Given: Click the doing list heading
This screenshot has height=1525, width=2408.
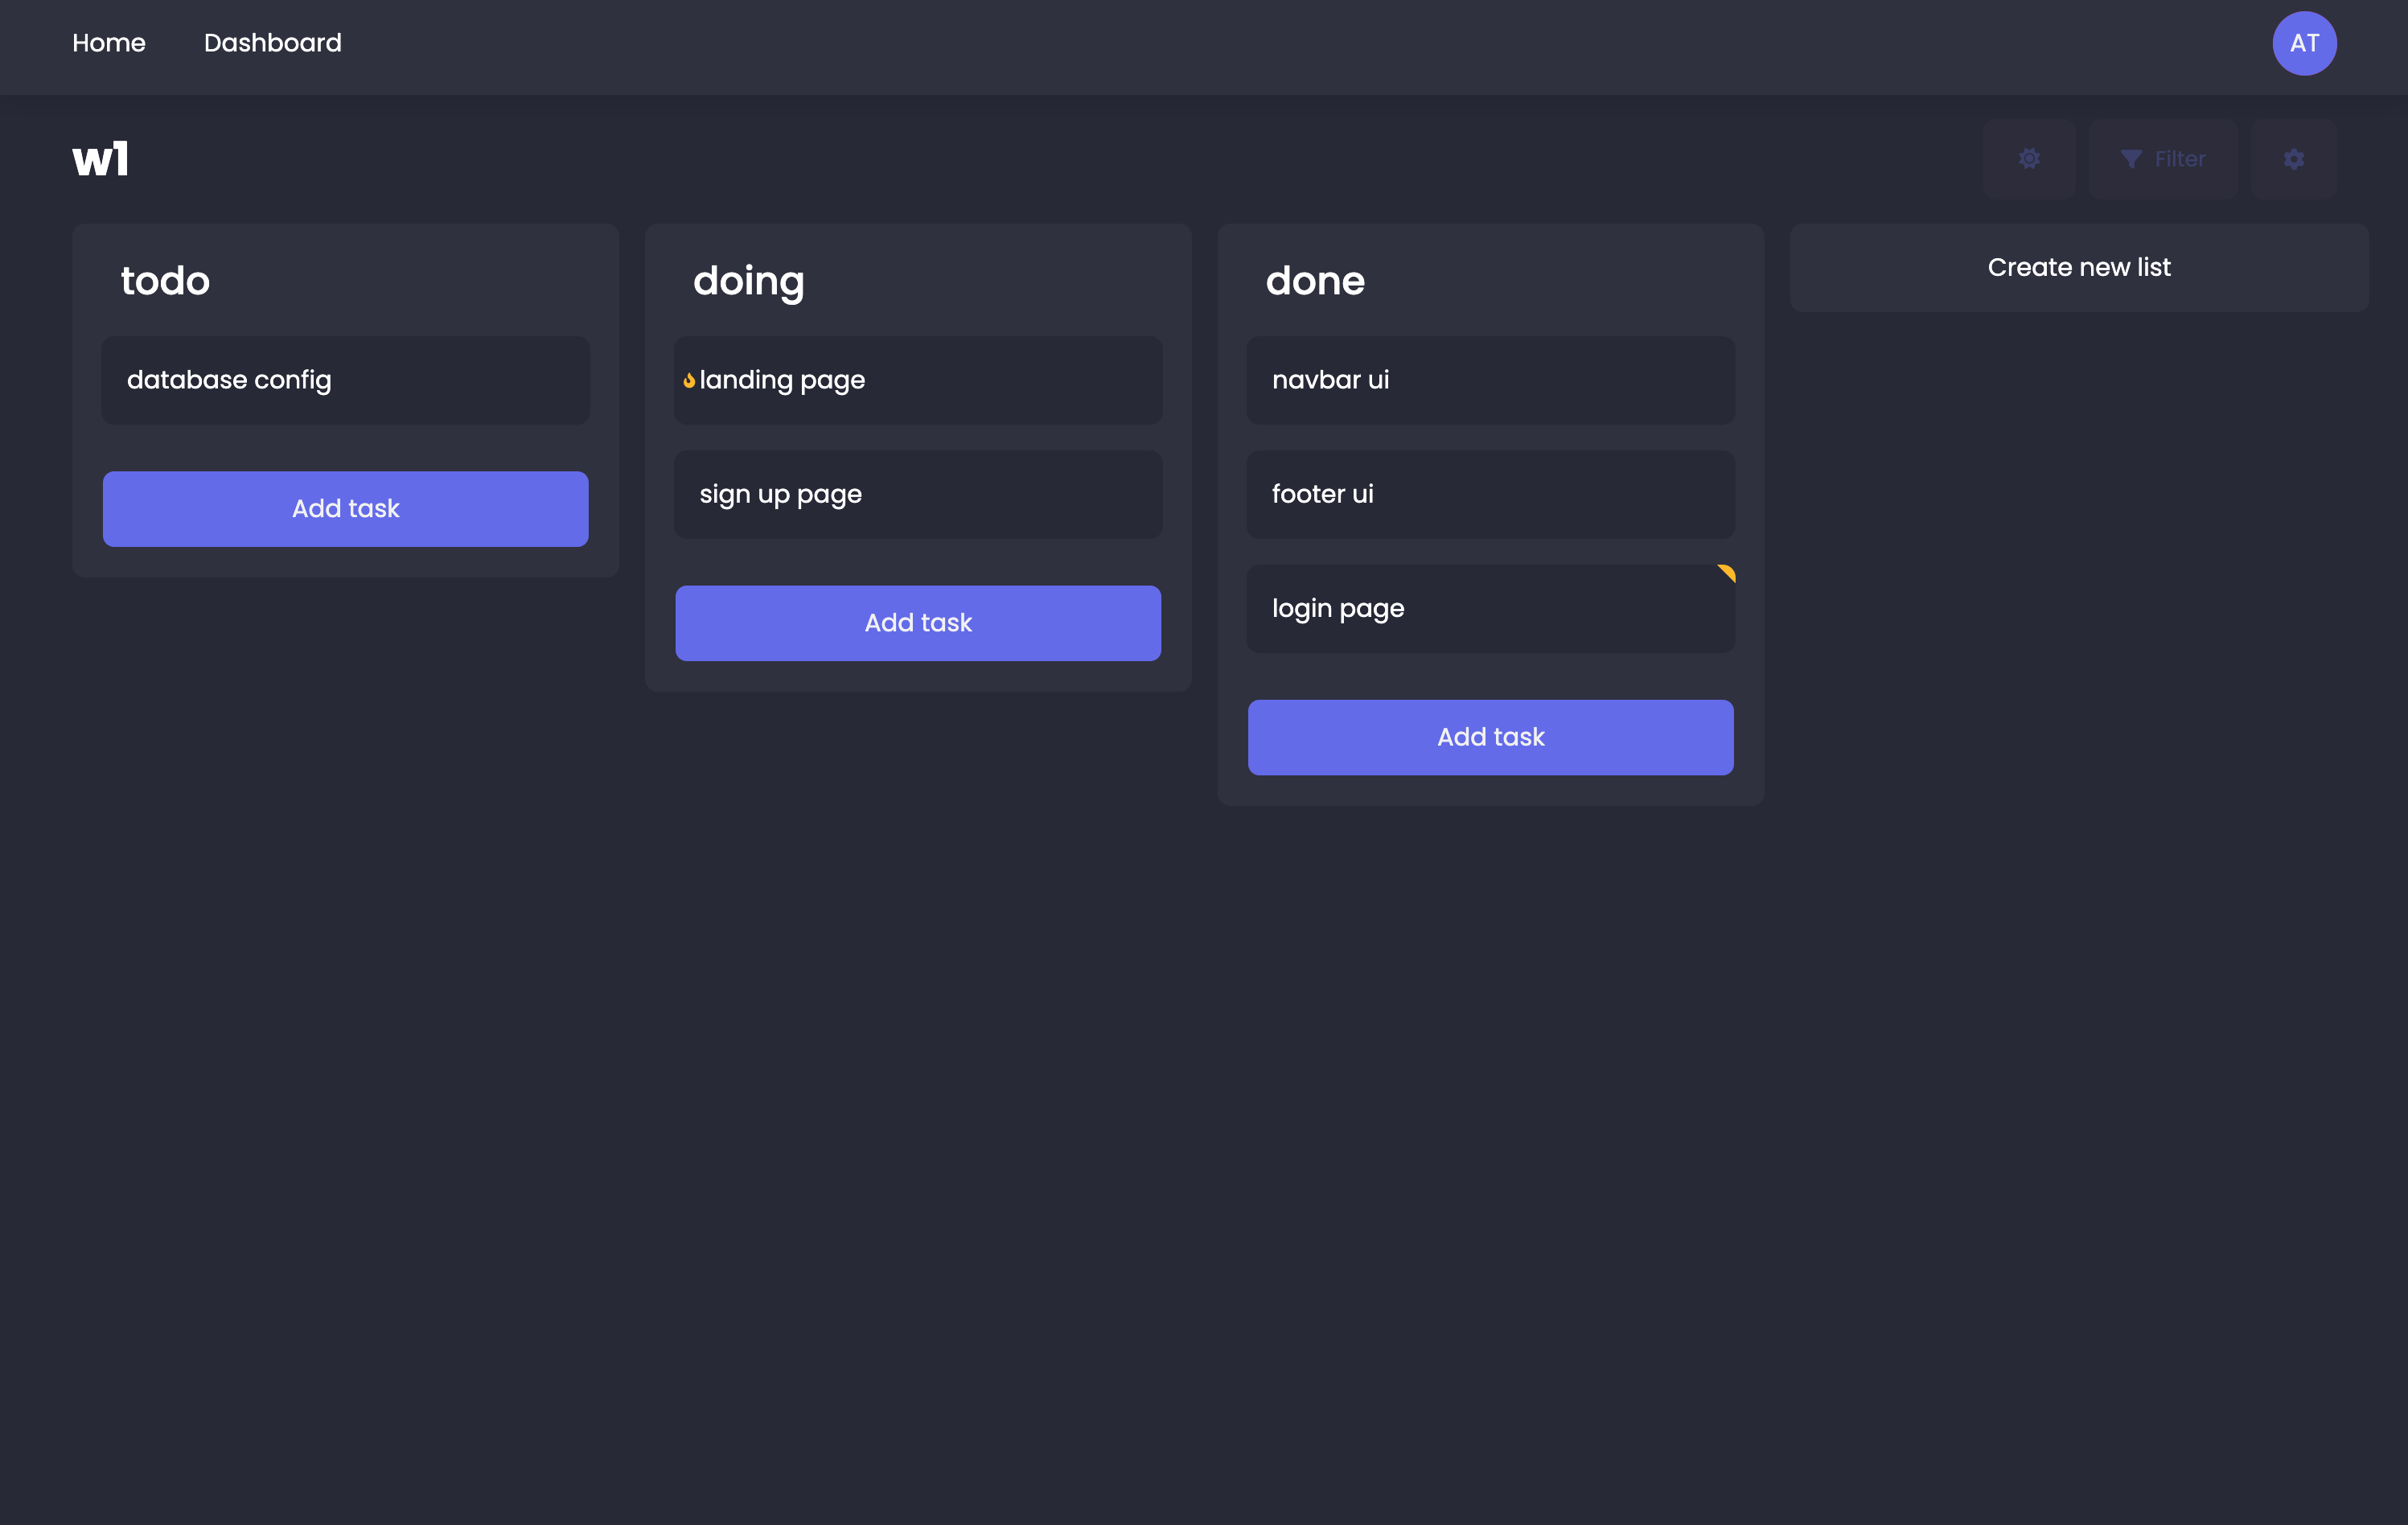Looking at the screenshot, I should coord(748,281).
